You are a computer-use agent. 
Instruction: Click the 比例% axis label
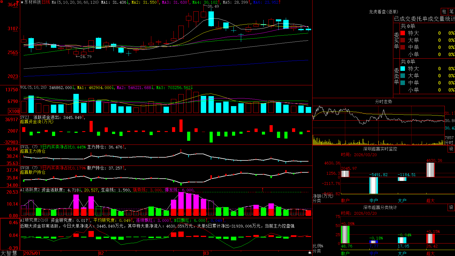[318, 246]
